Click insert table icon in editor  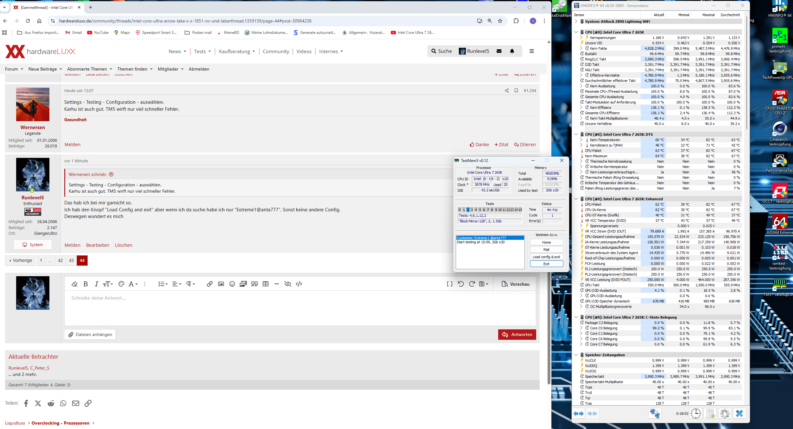[266, 284]
